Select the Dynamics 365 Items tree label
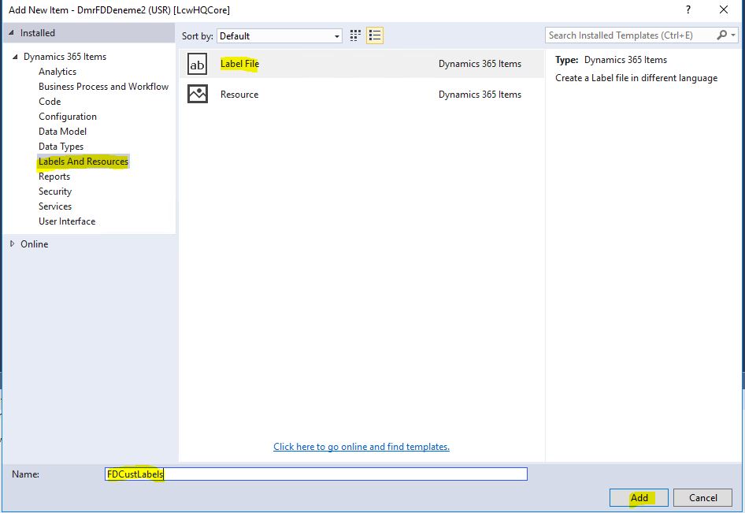This screenshot has width=745, height=513. click(x=65, y=57)
